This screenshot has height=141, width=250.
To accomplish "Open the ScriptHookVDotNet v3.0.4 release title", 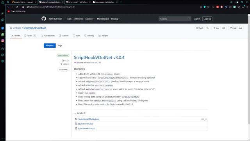I will click(99, 58).
